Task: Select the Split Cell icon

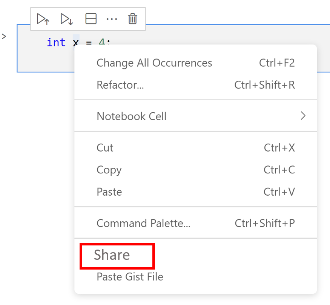Action: (x=91, y=19)
